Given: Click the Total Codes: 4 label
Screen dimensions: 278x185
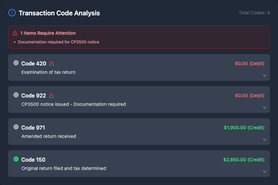Looking at the screenshot, I should pos(254,13).
